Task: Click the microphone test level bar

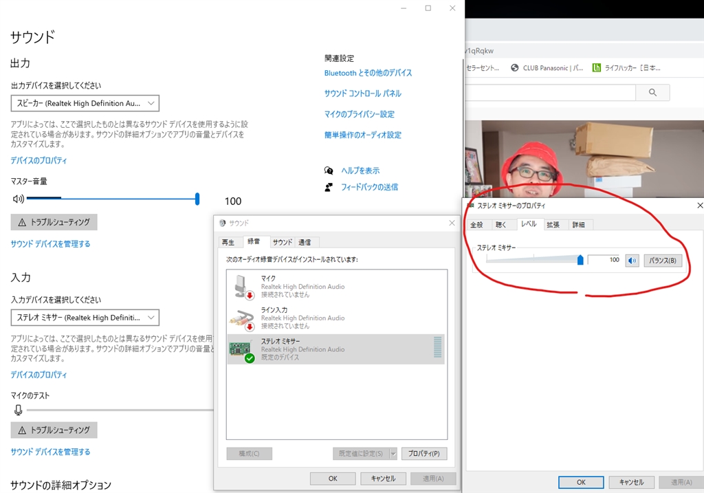Action: tap(120, 410)
